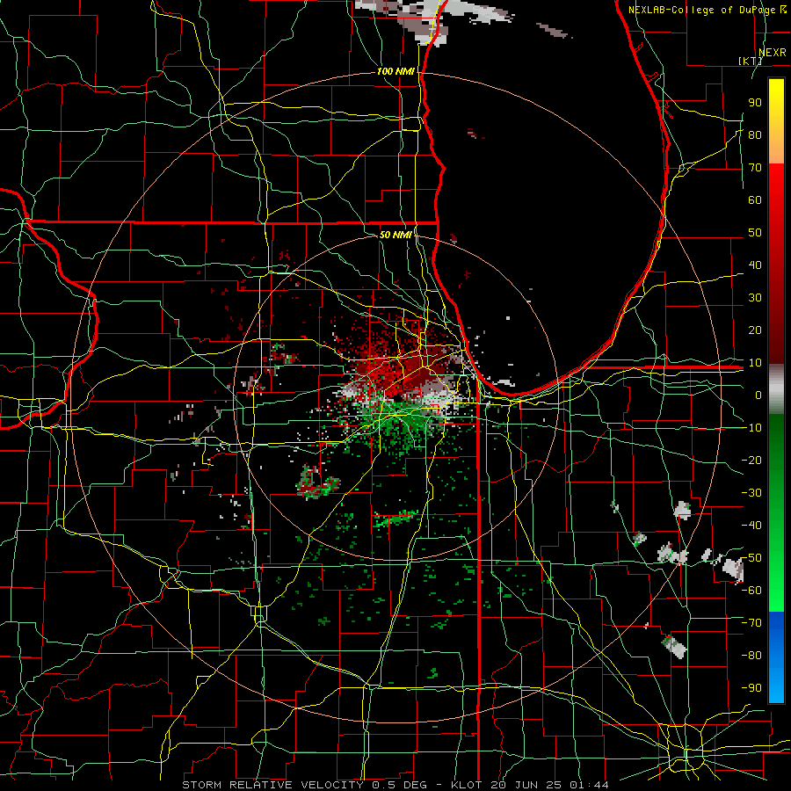The width and height of the screenshot is (791, 791).
Task: Click the -10 value on the velocity scale
Action: (751, 428)
